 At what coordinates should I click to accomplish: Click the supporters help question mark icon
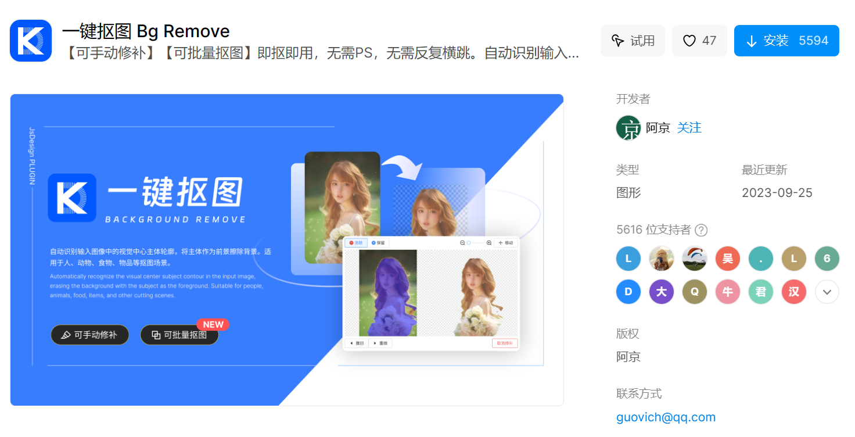click(x=701, y=230)
